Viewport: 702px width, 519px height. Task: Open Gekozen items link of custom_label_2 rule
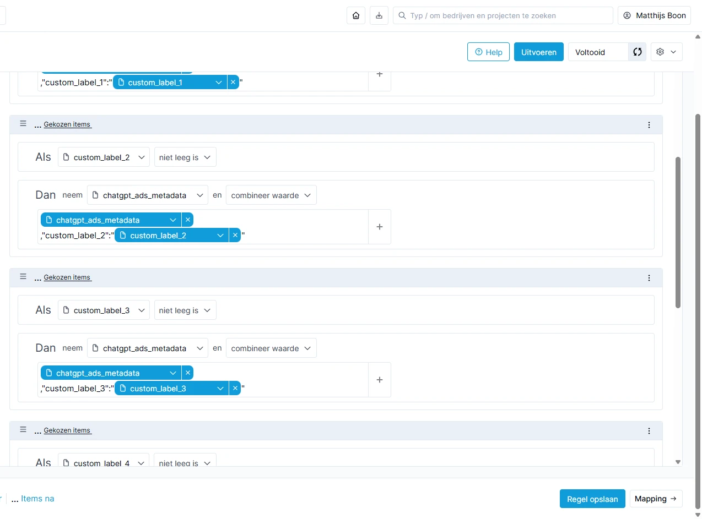[x=67, y=124]
